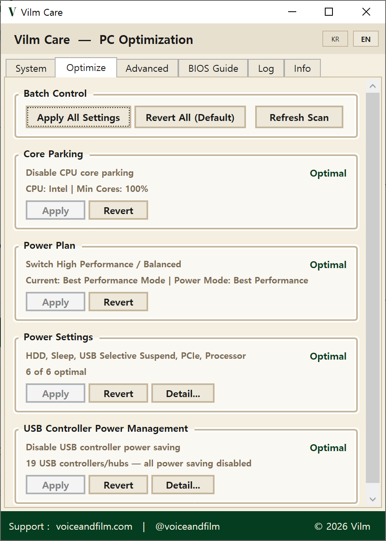The width and height of the screenshot is (386, 541).
Task: Click the Vilm Care logo icon
Action: [12, 12]
